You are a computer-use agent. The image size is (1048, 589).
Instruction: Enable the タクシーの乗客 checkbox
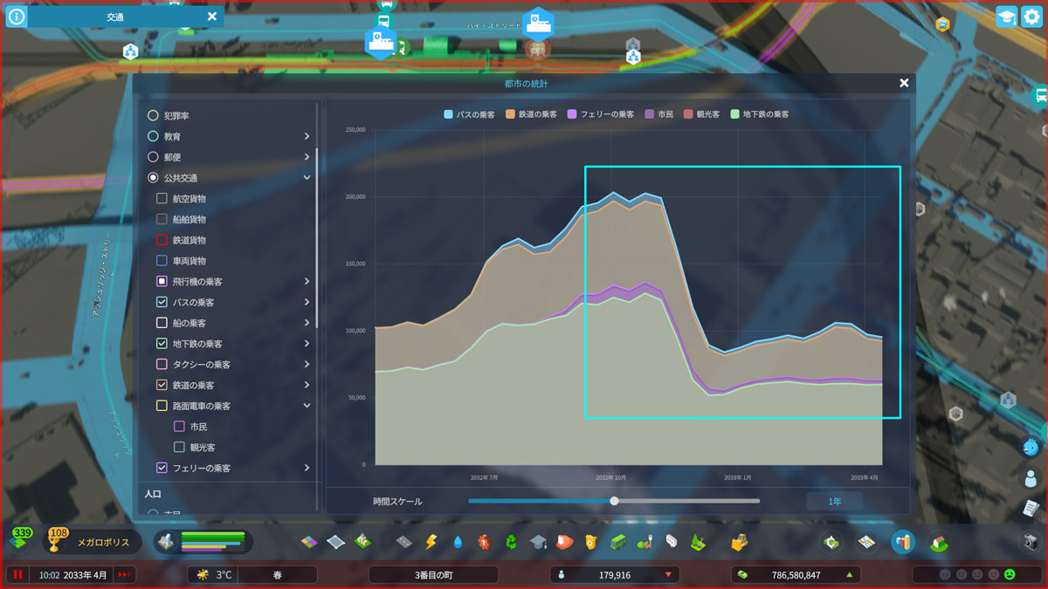[162, 364]
